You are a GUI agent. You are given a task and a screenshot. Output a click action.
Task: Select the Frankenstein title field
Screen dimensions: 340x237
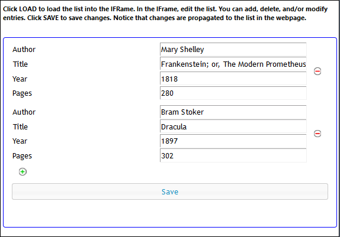[233, 64]
